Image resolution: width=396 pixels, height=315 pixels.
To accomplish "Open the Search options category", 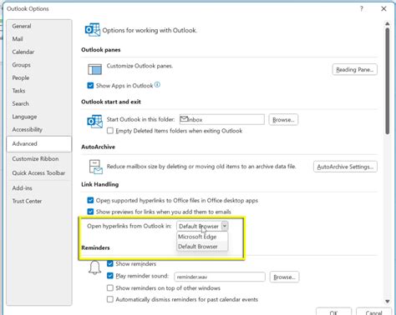I will [39, 103].
